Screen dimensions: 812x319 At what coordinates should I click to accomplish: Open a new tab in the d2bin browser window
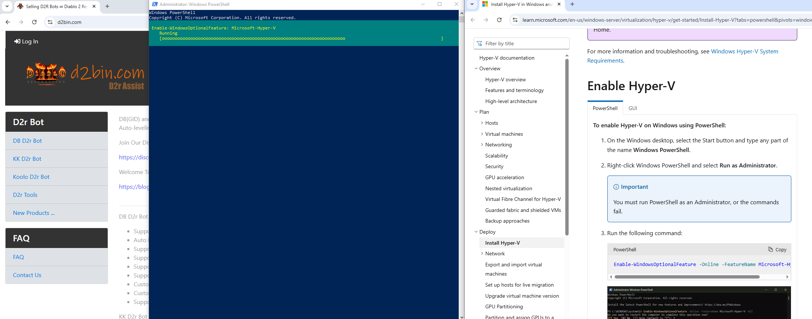pyautogui.click(x=107, y=6)
